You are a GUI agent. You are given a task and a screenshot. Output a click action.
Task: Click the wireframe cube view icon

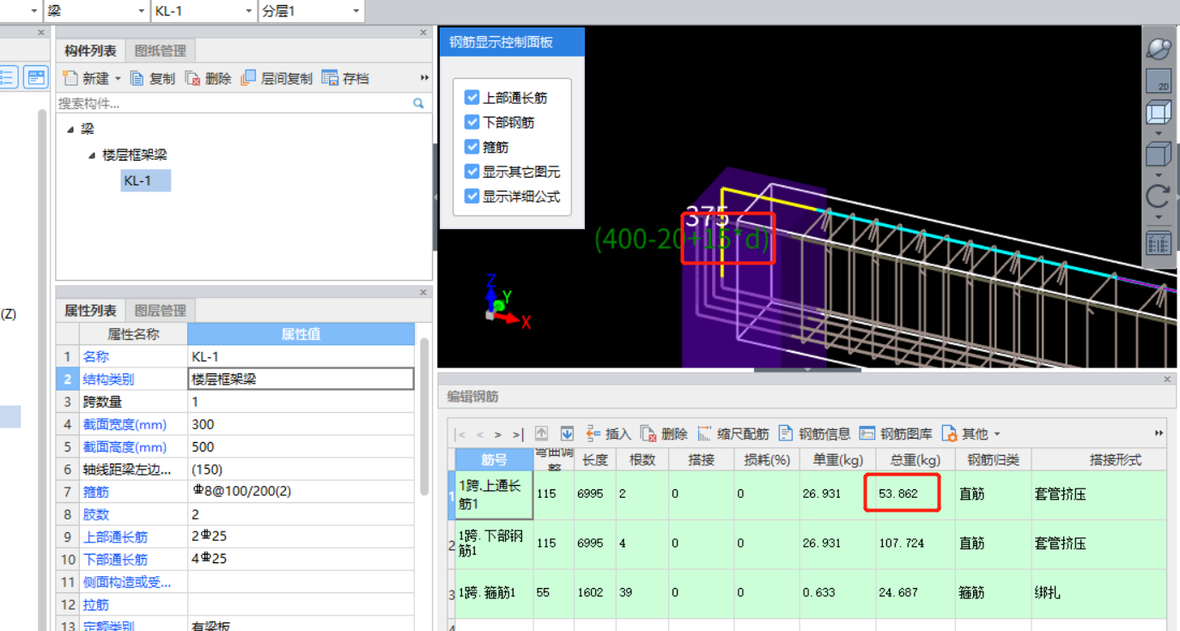point(1159,112)
